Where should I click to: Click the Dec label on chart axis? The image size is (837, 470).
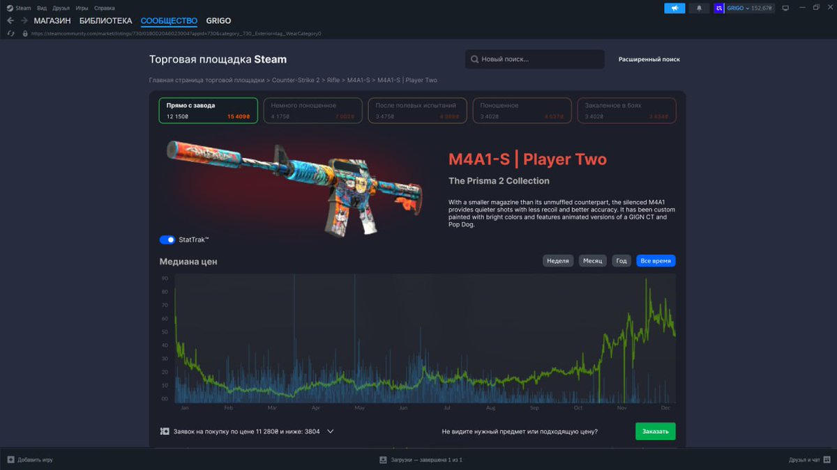click(665, 407)
